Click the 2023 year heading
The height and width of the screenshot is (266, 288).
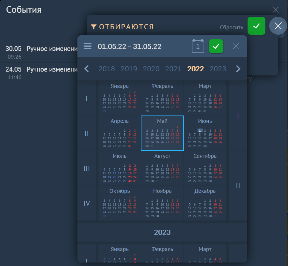point(162,232)
